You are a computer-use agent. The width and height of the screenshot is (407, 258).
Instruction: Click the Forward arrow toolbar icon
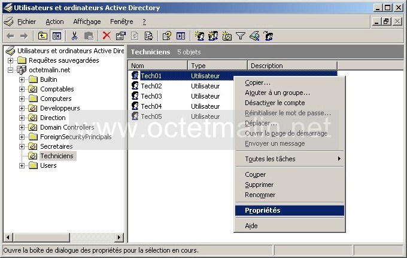click(24, 36)
